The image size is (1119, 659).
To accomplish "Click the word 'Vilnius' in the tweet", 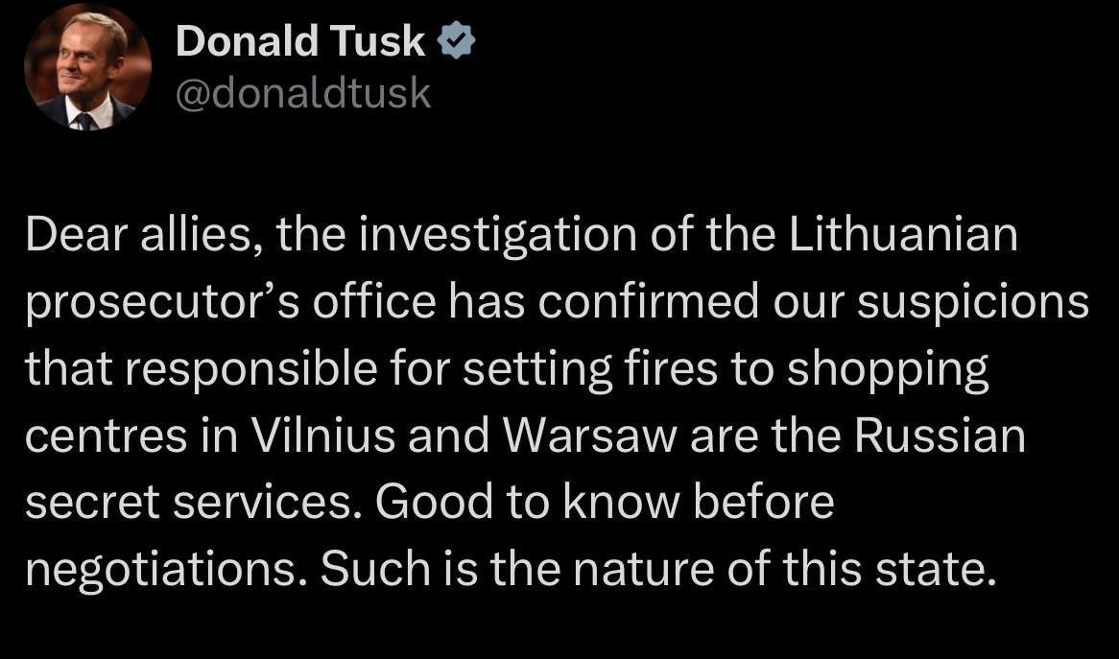I will (x=322, y=435).
